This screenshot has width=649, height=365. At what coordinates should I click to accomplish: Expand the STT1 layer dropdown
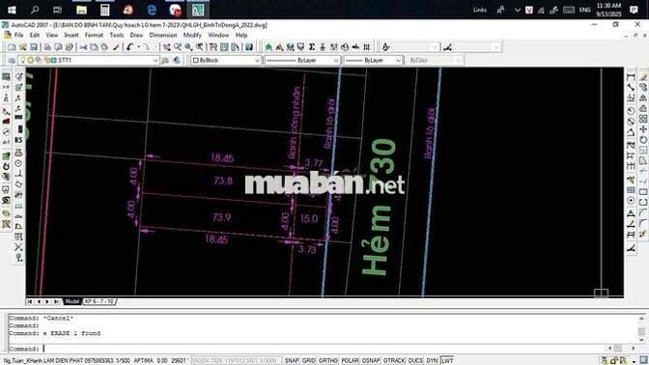pos(155,61)
